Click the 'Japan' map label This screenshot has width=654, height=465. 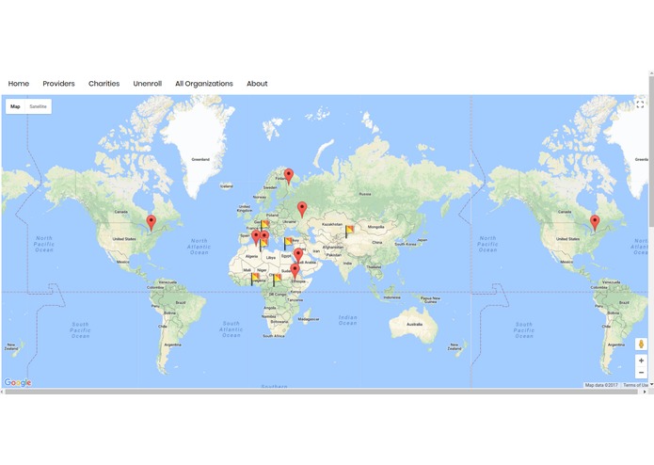point(423,240)
